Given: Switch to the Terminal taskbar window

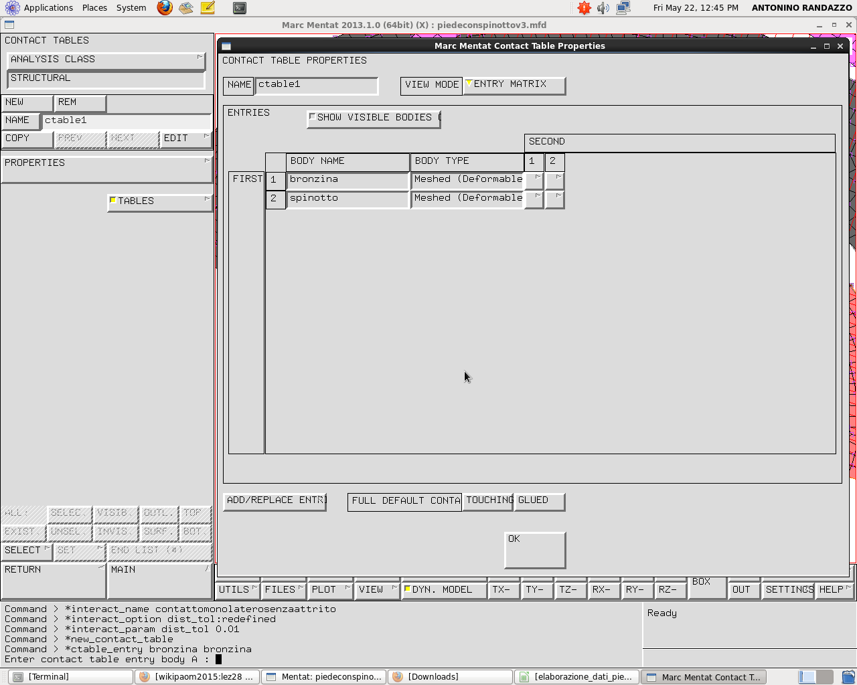Looking at the screenshot, I should click(x=71, y=677).
